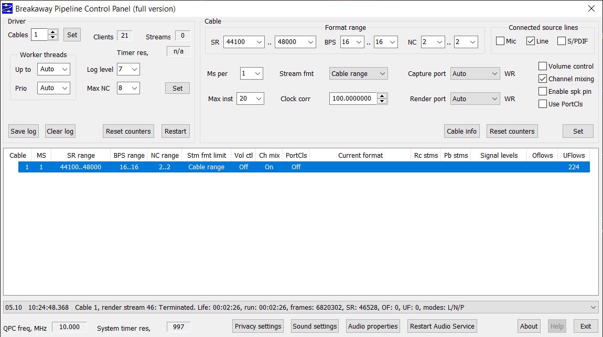Viewport: 603px width, 337px height.
Task: Click the About button
Action: point(529,326)
